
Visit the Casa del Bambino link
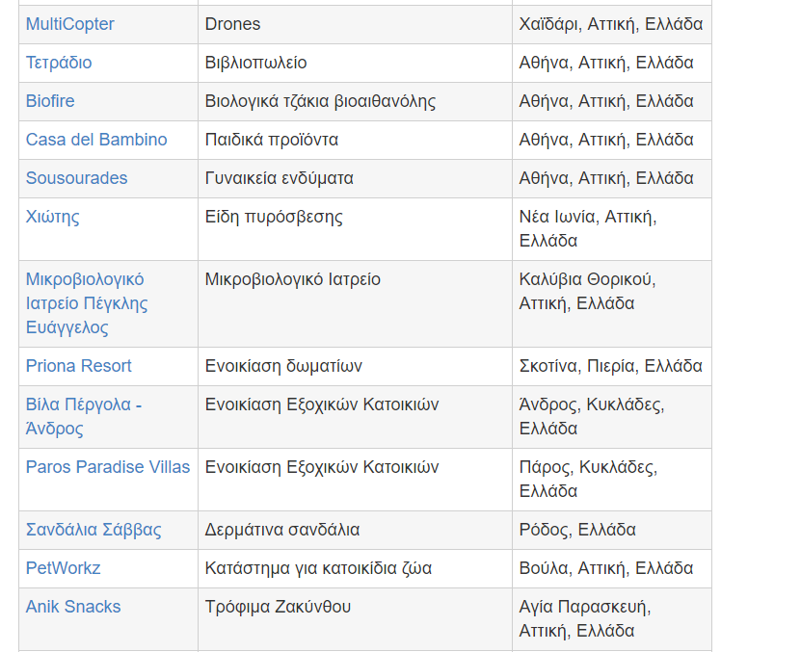coord(96,140)
